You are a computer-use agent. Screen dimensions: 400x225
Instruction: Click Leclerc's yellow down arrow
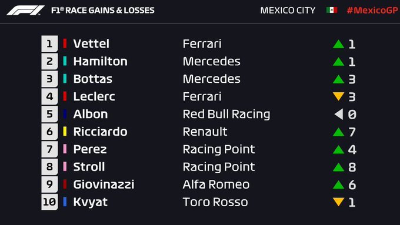coord(338,96)
